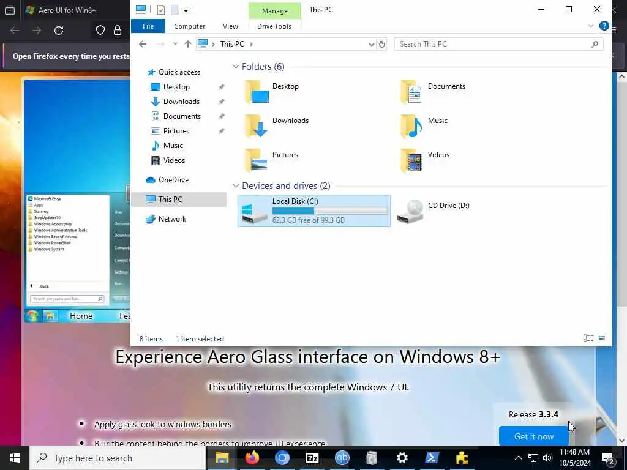Image resolution: width=627 pixels, height=470 pixels.
Task: Open Explorer help question mark icon
Action: point(604,26)
